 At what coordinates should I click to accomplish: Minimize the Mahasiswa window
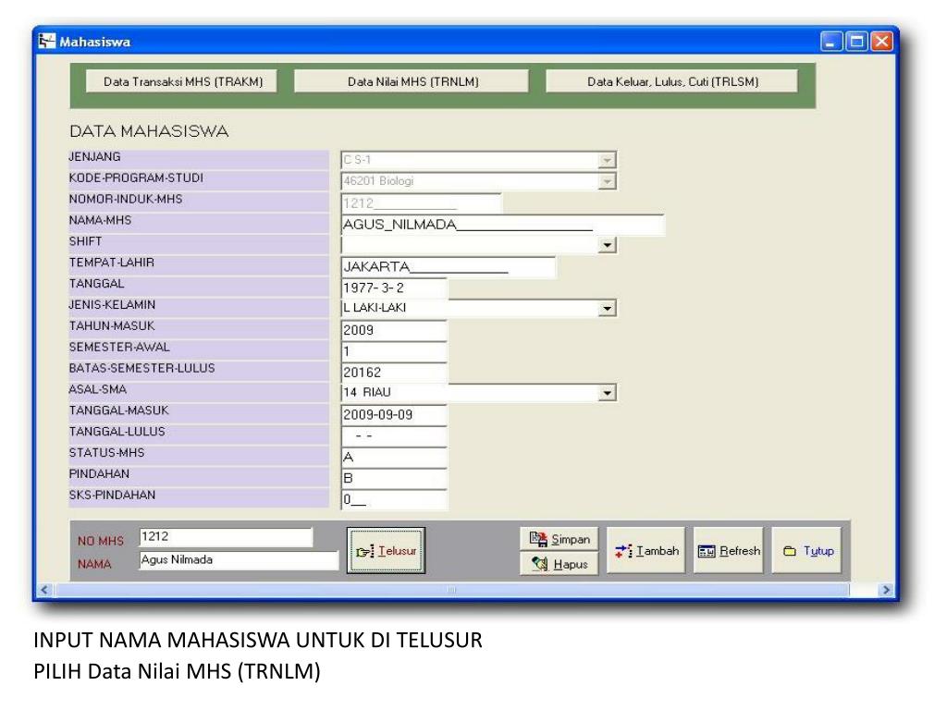831,41
